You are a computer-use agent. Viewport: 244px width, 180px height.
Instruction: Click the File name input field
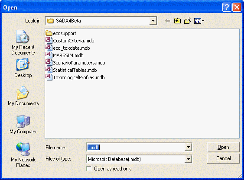coord(136,147)
